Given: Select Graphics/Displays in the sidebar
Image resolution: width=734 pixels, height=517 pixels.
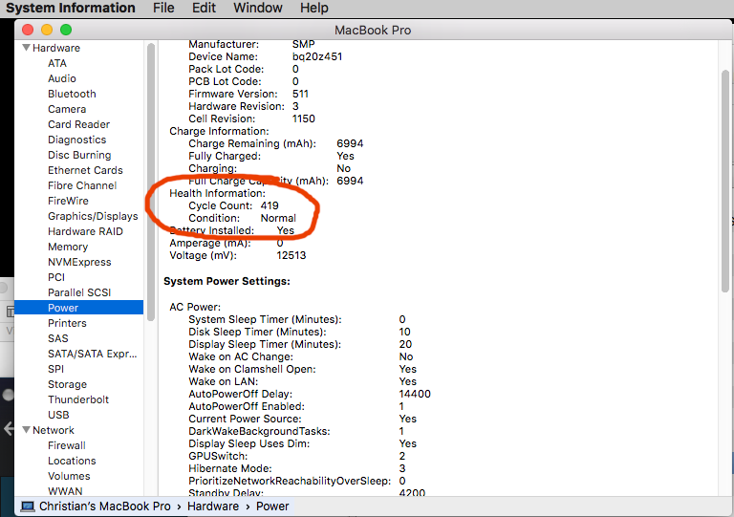Looking at the screenshot, I should pyautogui.click(x=93, y=216).
